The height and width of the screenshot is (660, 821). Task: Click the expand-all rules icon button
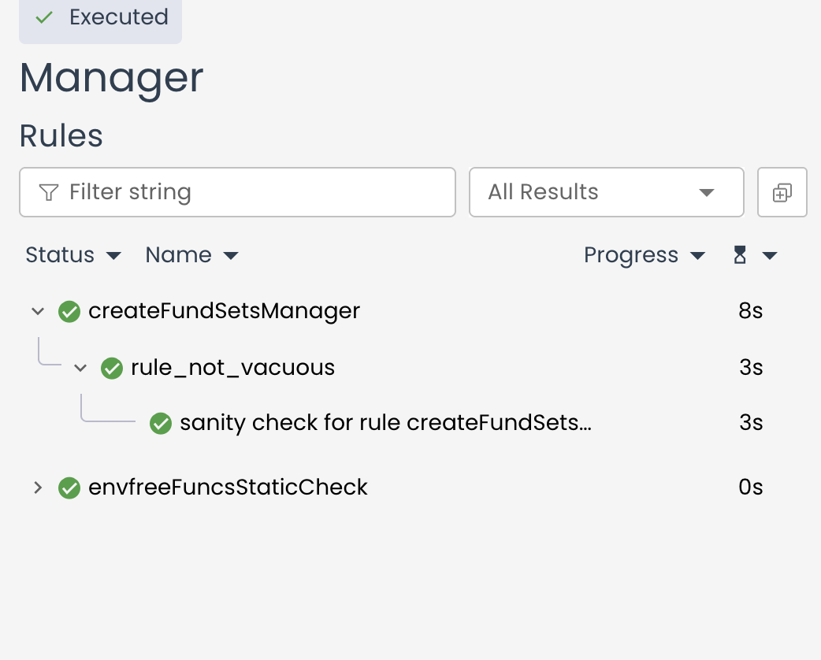782,192
